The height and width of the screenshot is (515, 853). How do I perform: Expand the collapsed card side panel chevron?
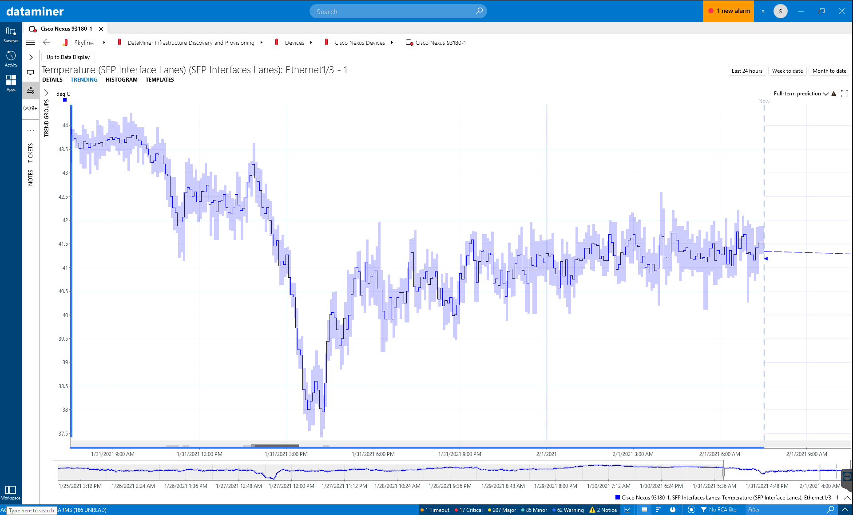pos(31,57)
